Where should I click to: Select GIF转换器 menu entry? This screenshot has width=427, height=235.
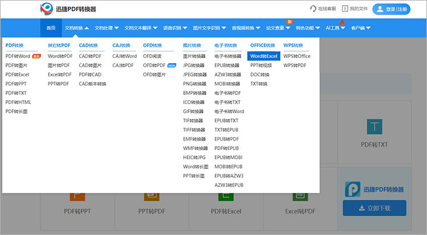coord(194,112)
